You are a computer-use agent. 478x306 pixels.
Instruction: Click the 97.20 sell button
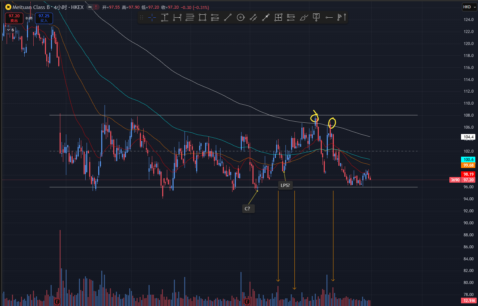[x=14, y=18]
